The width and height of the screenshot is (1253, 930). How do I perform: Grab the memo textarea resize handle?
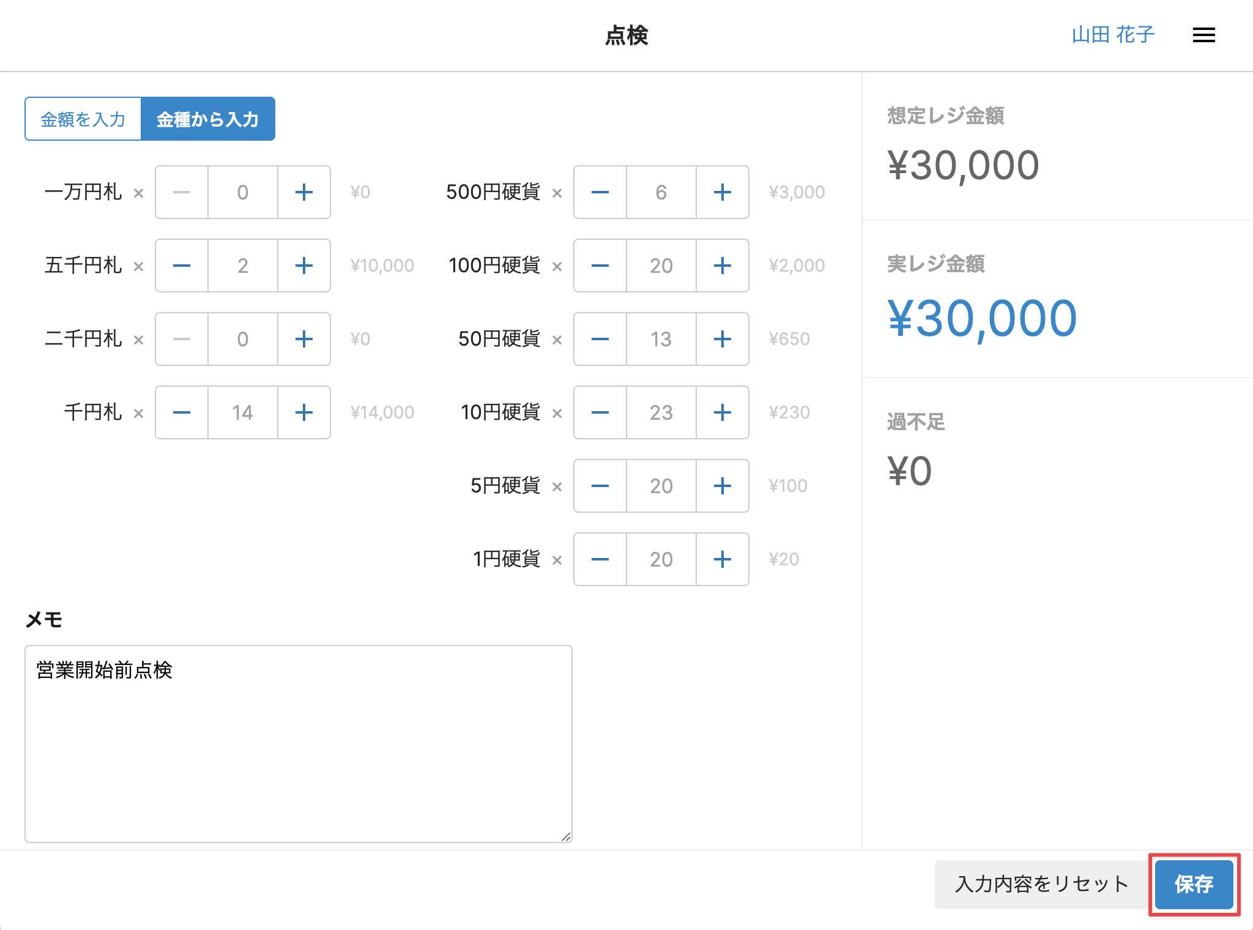[566, 836]
